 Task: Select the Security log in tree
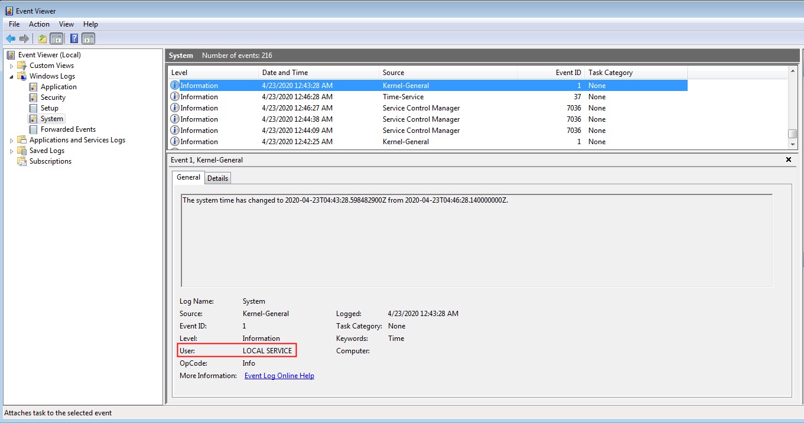53,97
